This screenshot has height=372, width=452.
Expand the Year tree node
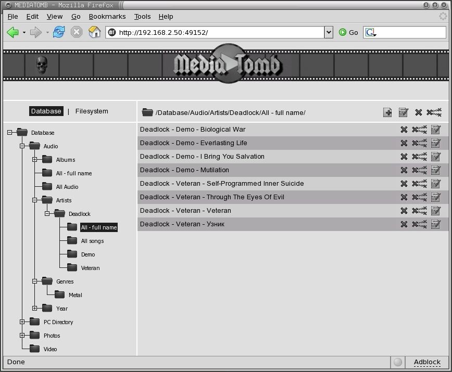(34, 309)
